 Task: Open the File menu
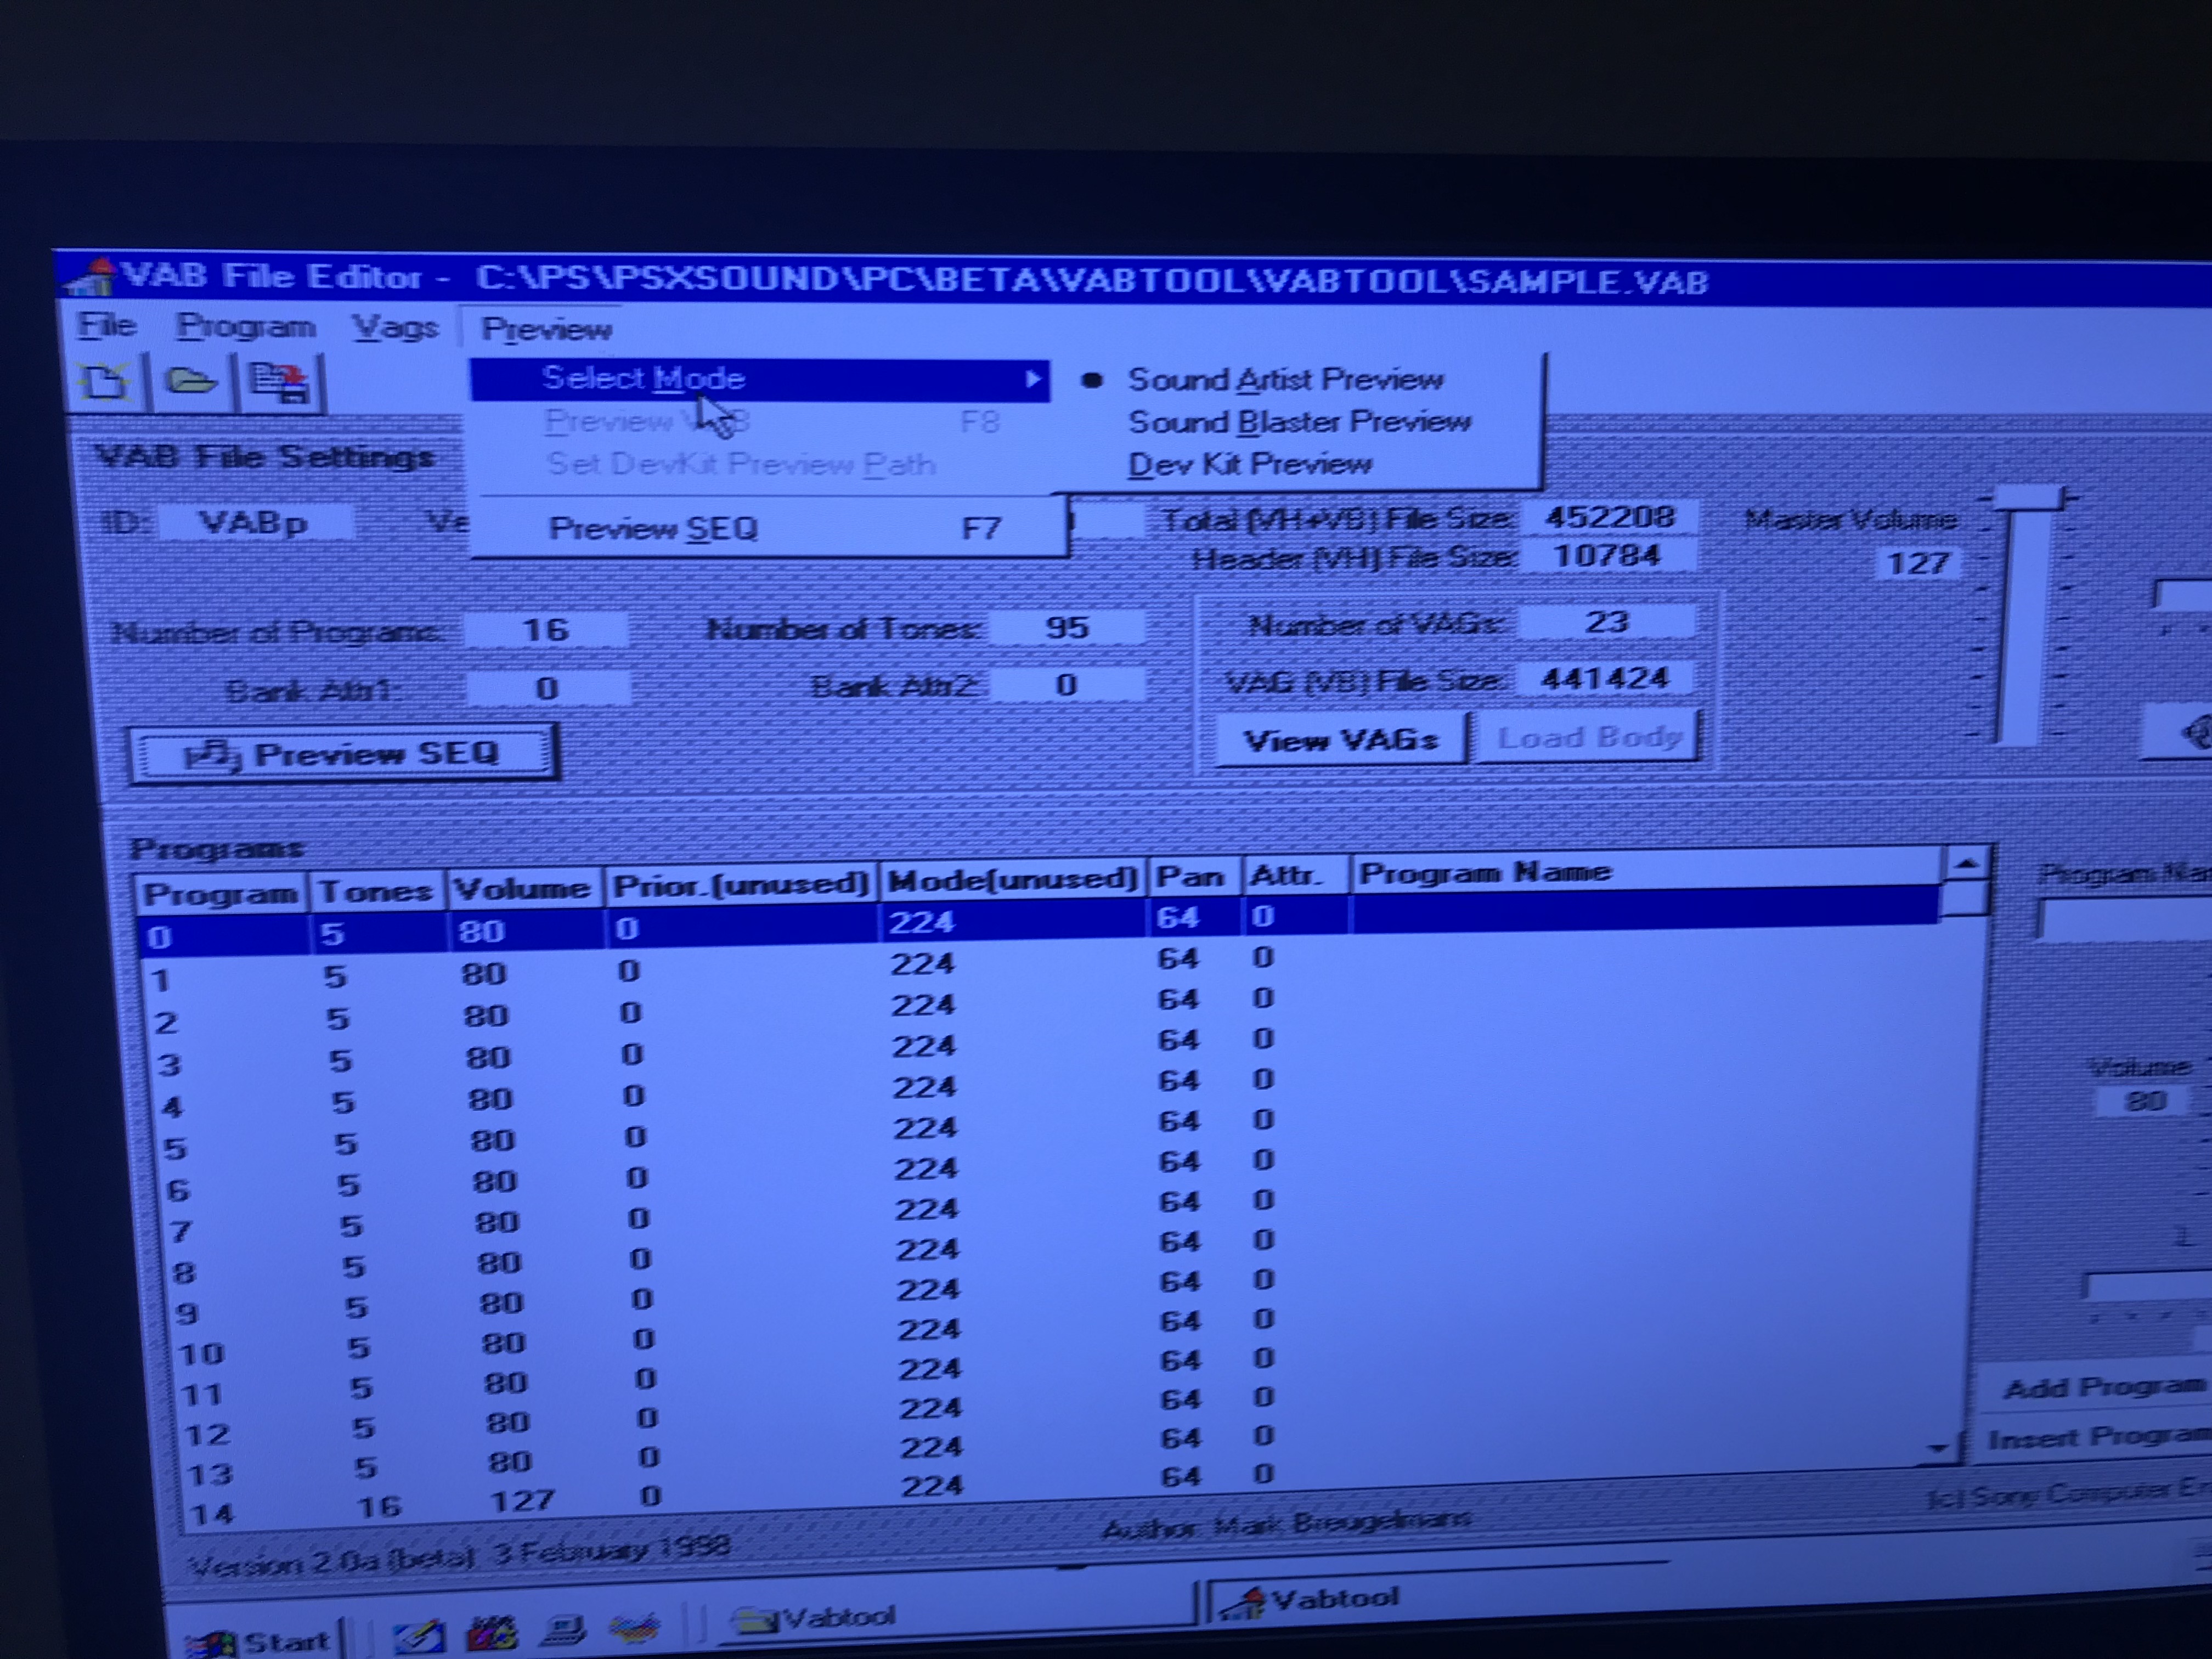[106, 325]
